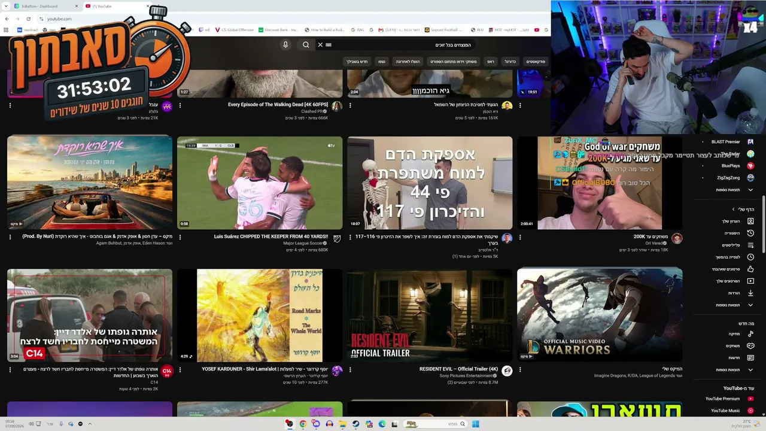Open options menu for Luis Suárez video
Viewport: 766px width, 431px height.
pyautogui.click(x=180, y=237)
